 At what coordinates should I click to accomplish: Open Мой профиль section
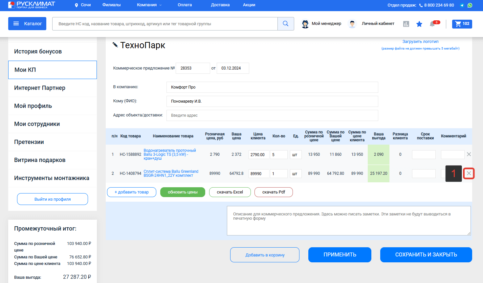coord(53,106)
